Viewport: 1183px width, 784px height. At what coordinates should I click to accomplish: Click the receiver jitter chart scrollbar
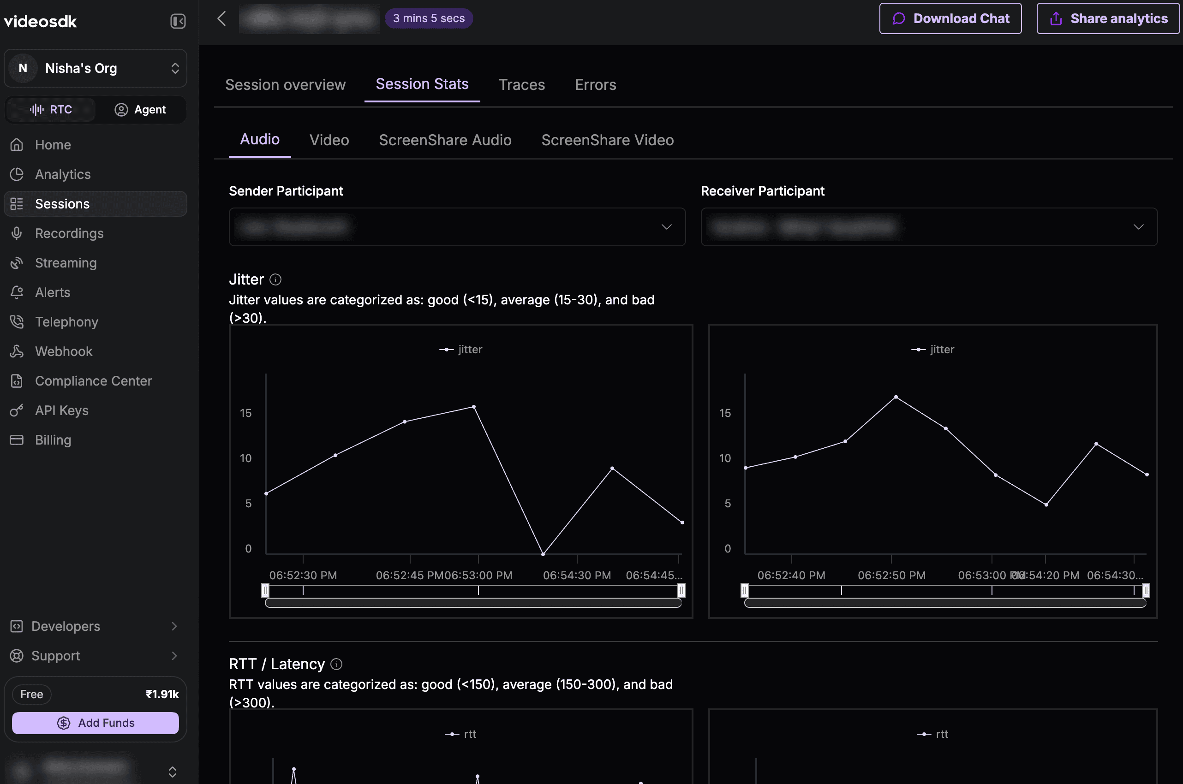pyautogui.click(x=945, y=603)
